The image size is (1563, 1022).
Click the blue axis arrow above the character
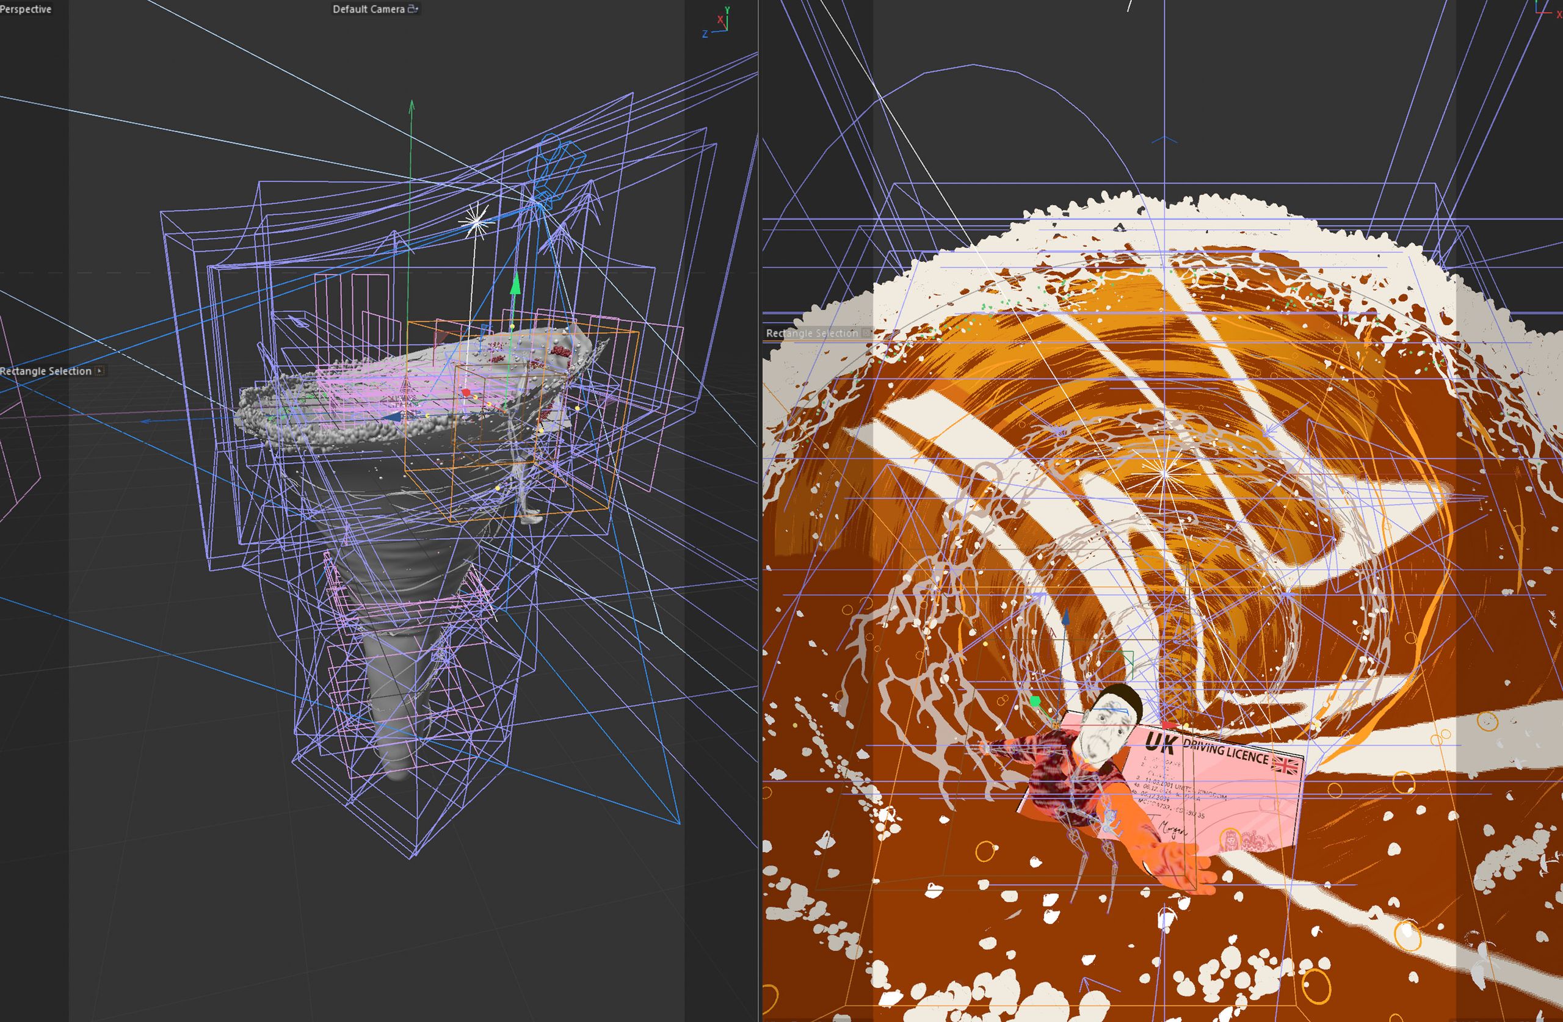[1066, 617]
